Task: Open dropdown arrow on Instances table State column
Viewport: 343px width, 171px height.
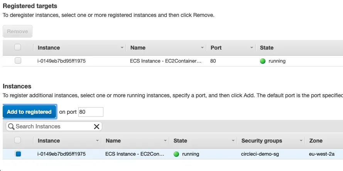Action: coord(233,141)
